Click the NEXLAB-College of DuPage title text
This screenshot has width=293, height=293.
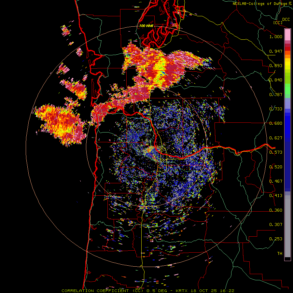click(x=260, y=4)
